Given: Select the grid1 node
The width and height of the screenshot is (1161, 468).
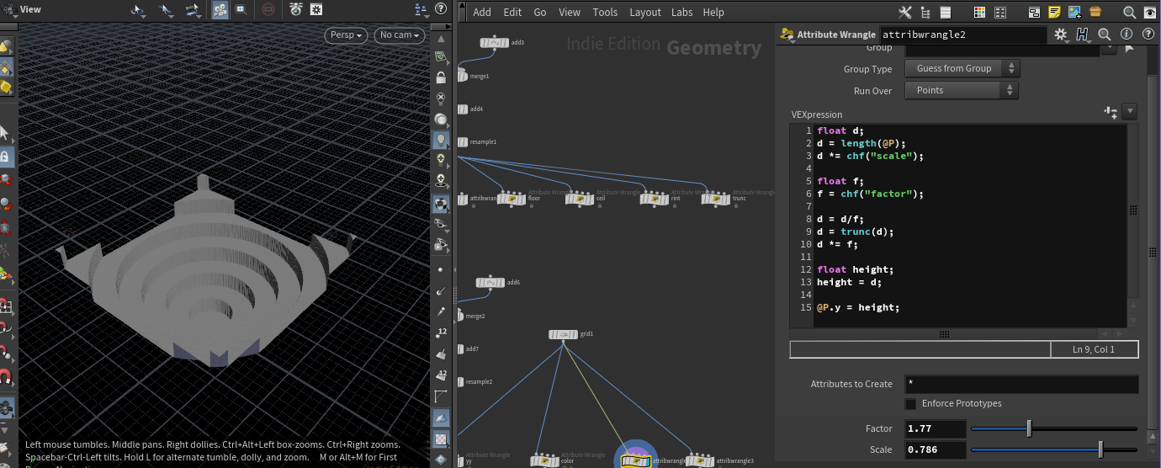Looking at the screenshot, I should click(x=563, y=334).
